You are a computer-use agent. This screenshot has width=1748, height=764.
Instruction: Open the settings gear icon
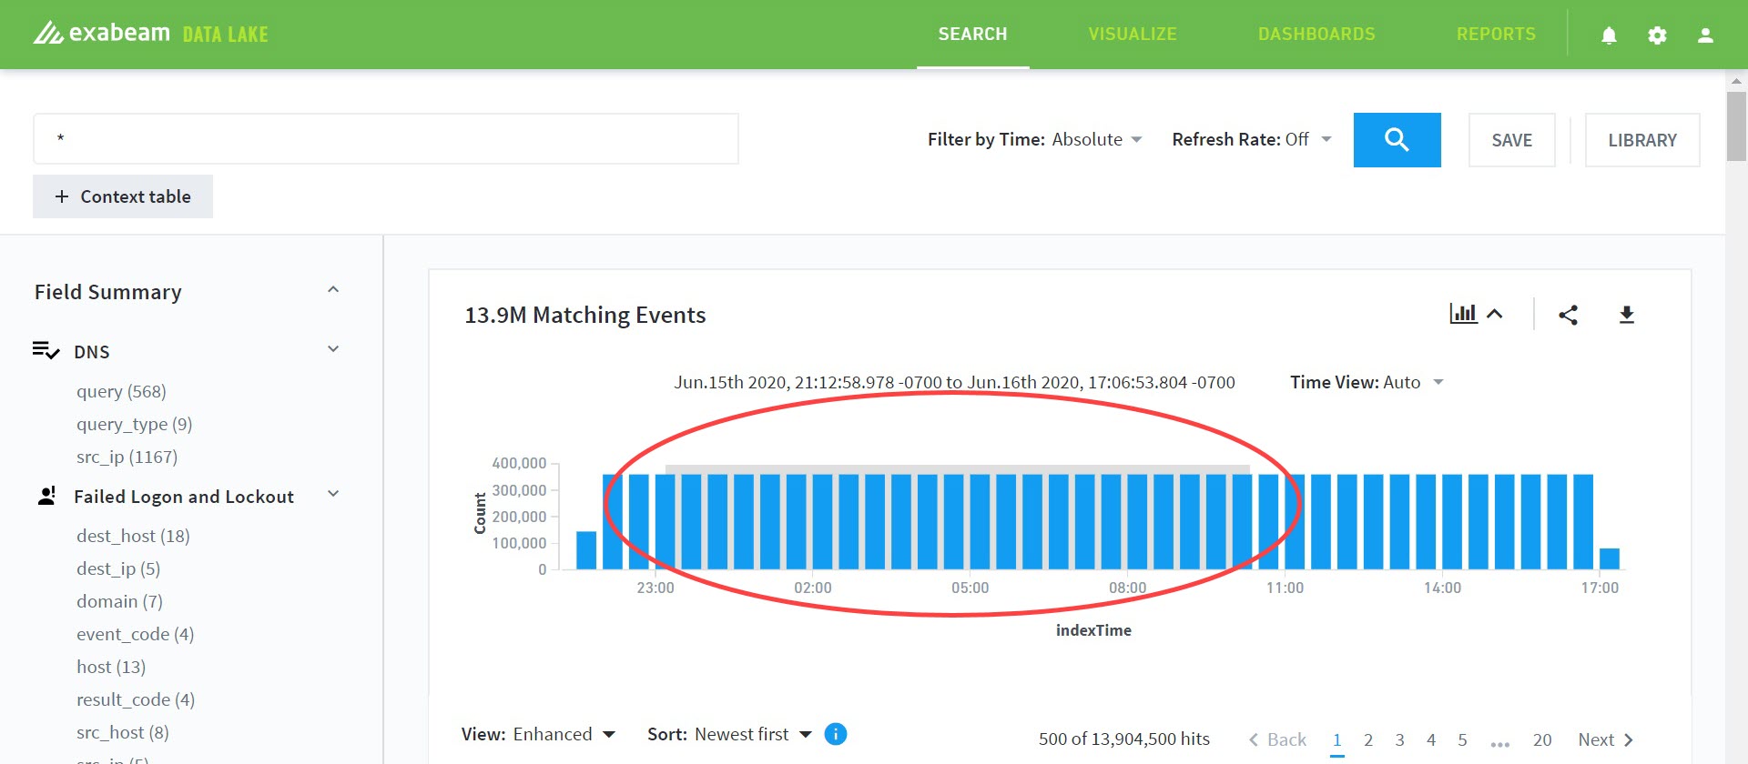[1657, 35]
